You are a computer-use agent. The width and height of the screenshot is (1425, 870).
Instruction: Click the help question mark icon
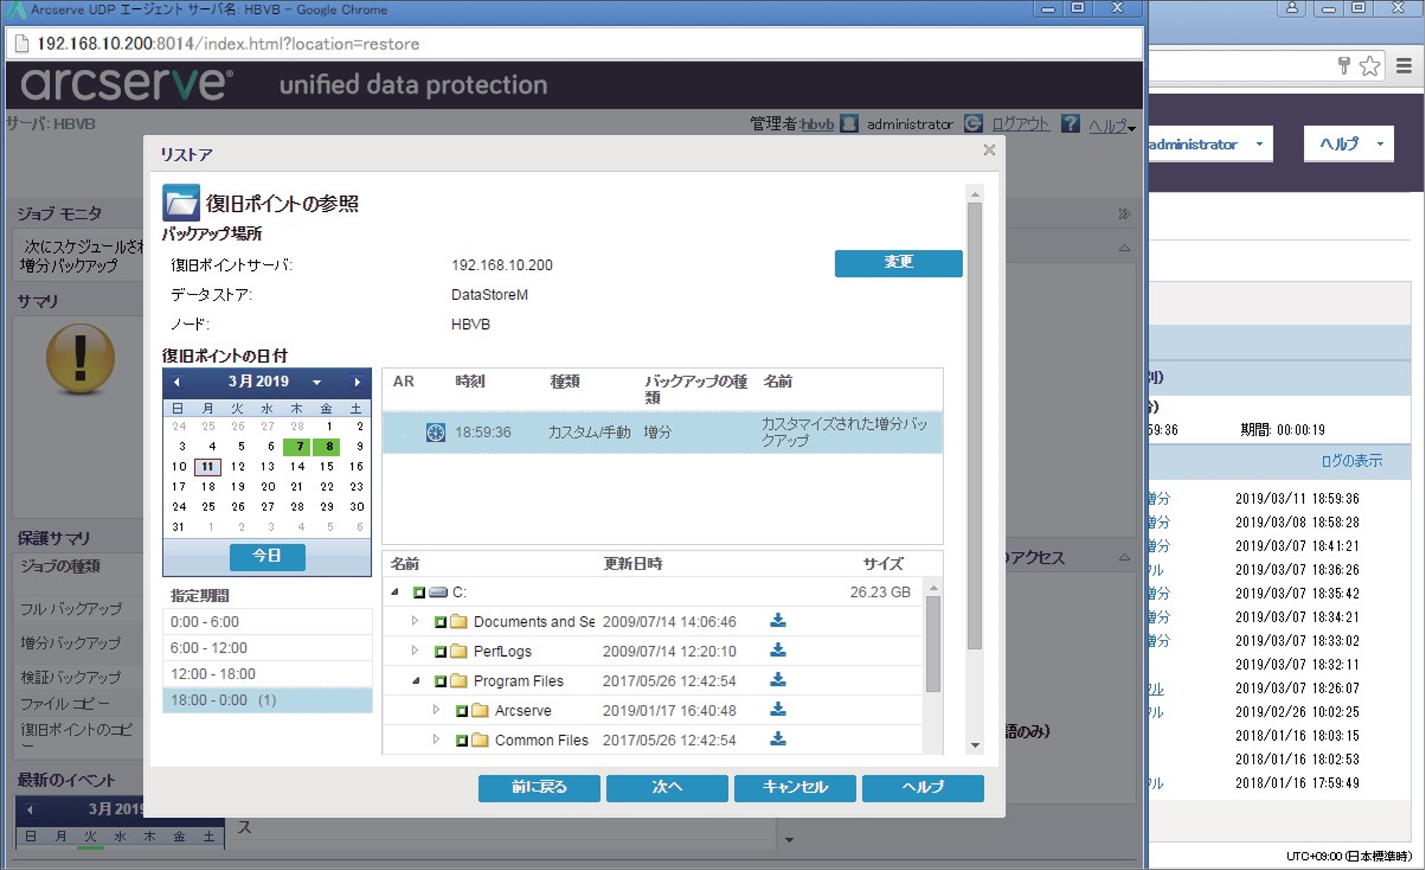[x=1070, y=123]
